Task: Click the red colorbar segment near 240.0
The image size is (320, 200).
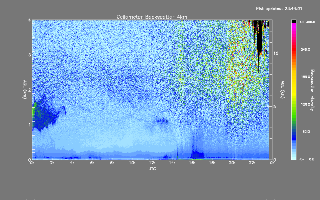Action: [294, 49]
